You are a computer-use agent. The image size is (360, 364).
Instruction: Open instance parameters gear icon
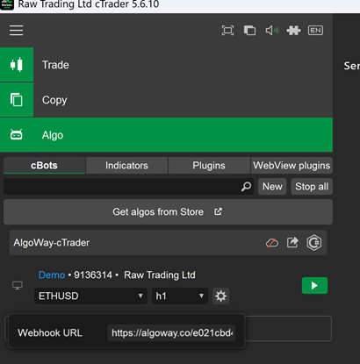click(x=220, y=296)
